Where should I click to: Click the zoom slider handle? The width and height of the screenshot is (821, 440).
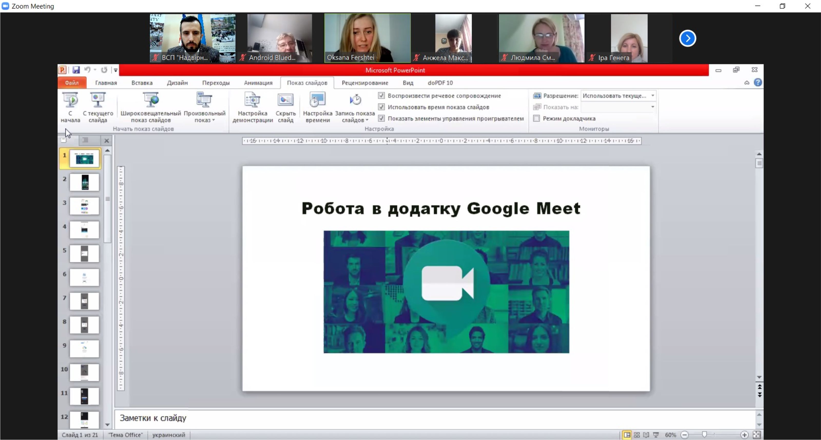tap(704, 435)
